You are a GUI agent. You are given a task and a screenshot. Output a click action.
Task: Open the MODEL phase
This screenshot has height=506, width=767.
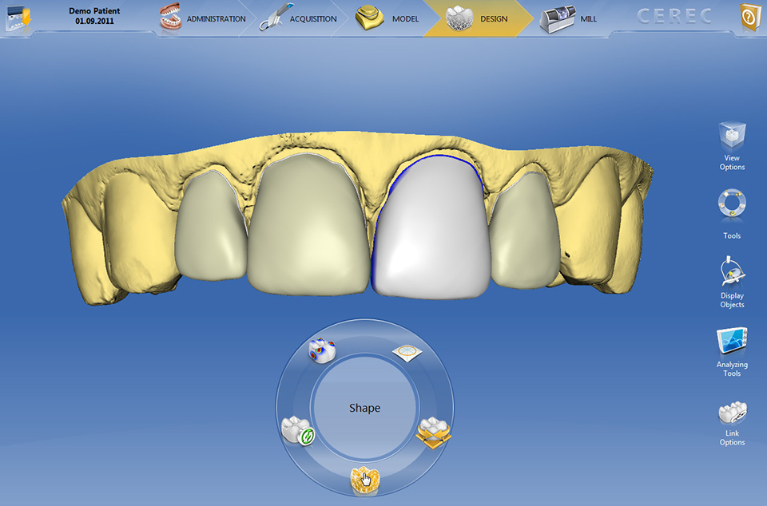(x=387, y=18)
